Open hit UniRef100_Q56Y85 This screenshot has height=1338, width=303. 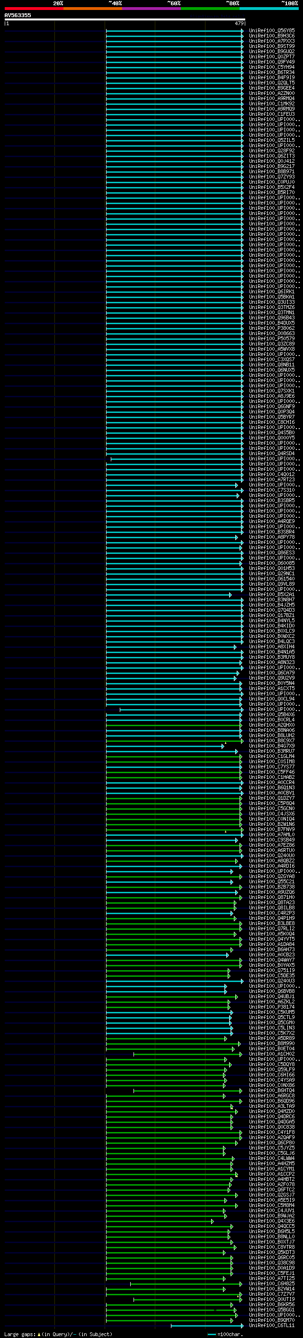click(x=272, y=31)
